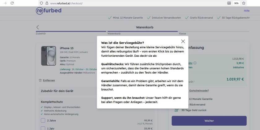Click 'Support, wenn du ihn brauchst' label
Viewport: 260px width, 130px height.
pyautogui.click(x=123, y=98)
